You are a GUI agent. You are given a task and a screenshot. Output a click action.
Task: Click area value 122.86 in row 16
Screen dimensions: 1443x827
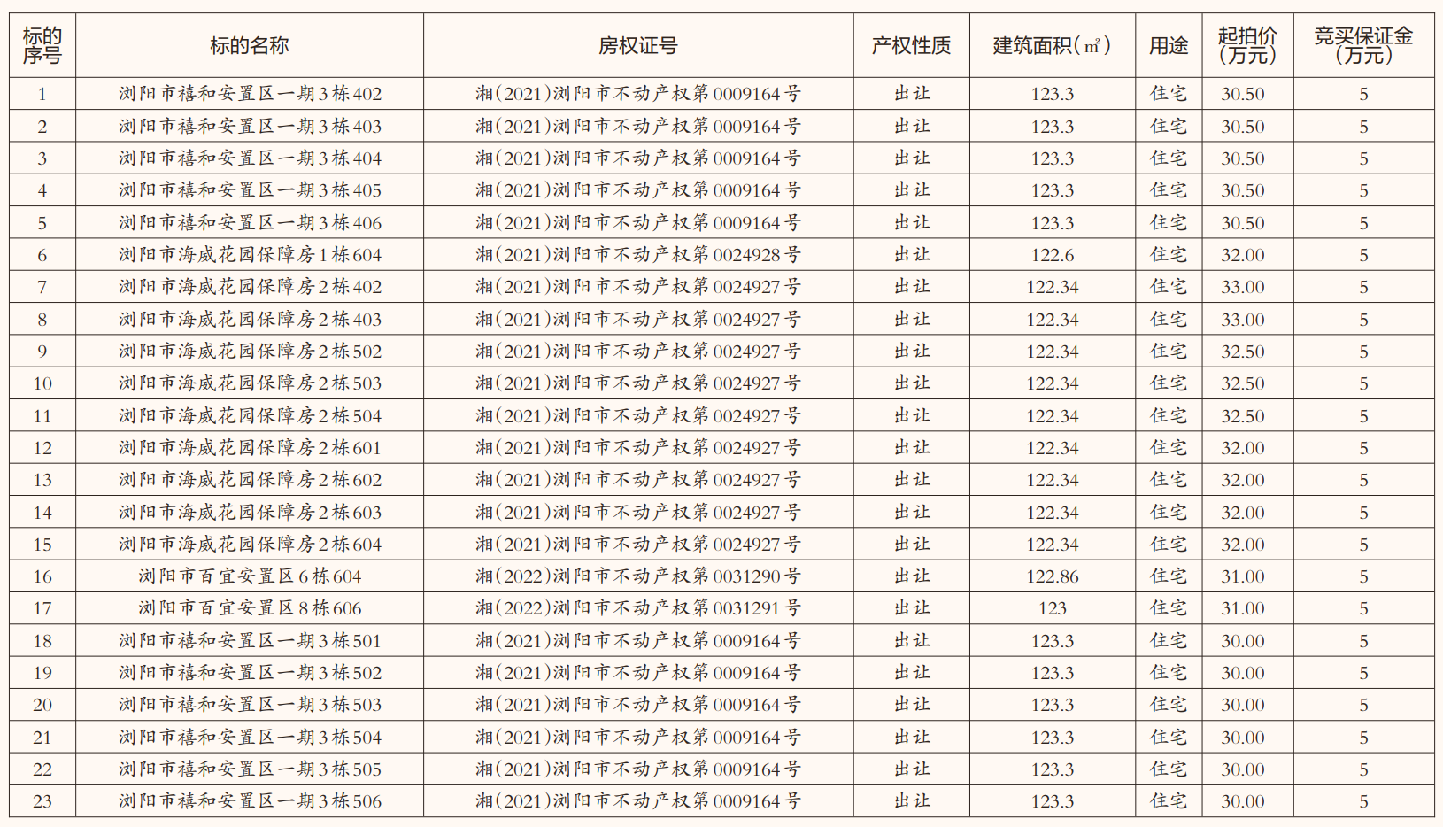coord(1053,576)
